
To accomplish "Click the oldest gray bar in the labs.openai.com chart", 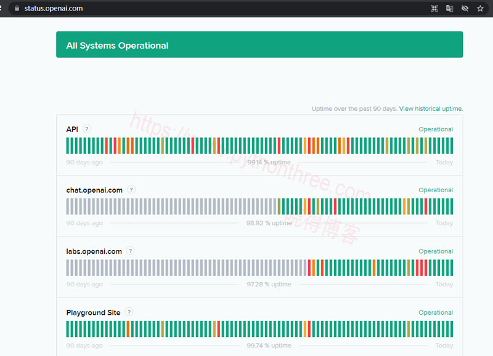I will pos(68,268).
